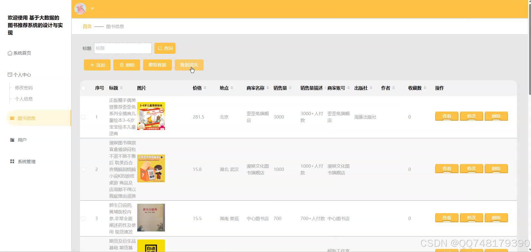Select the 用户 users icon in sidebar
Screen dimensions: 531x252
pos(12,140)
